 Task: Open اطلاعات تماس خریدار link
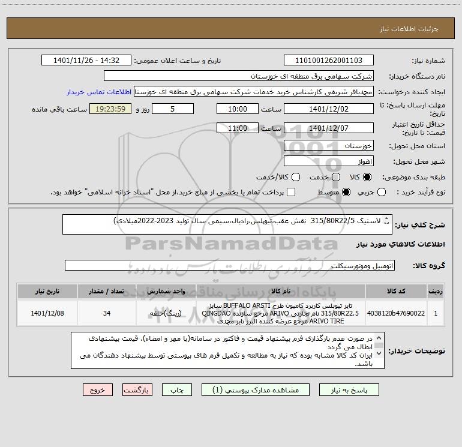coord(99,92)
